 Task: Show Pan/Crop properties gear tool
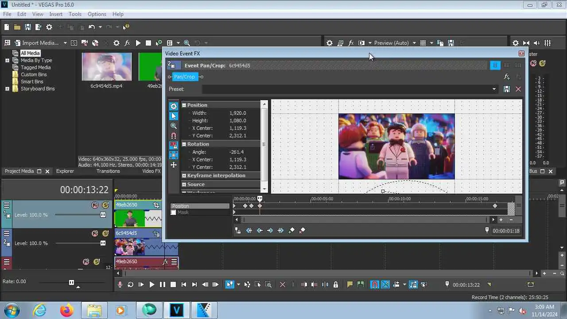tap(174, 106)
